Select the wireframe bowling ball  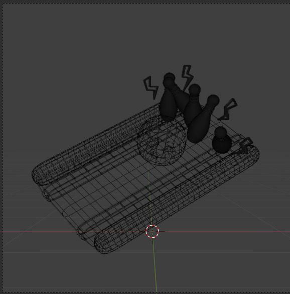pyautogui.click(x=162, y=141)
